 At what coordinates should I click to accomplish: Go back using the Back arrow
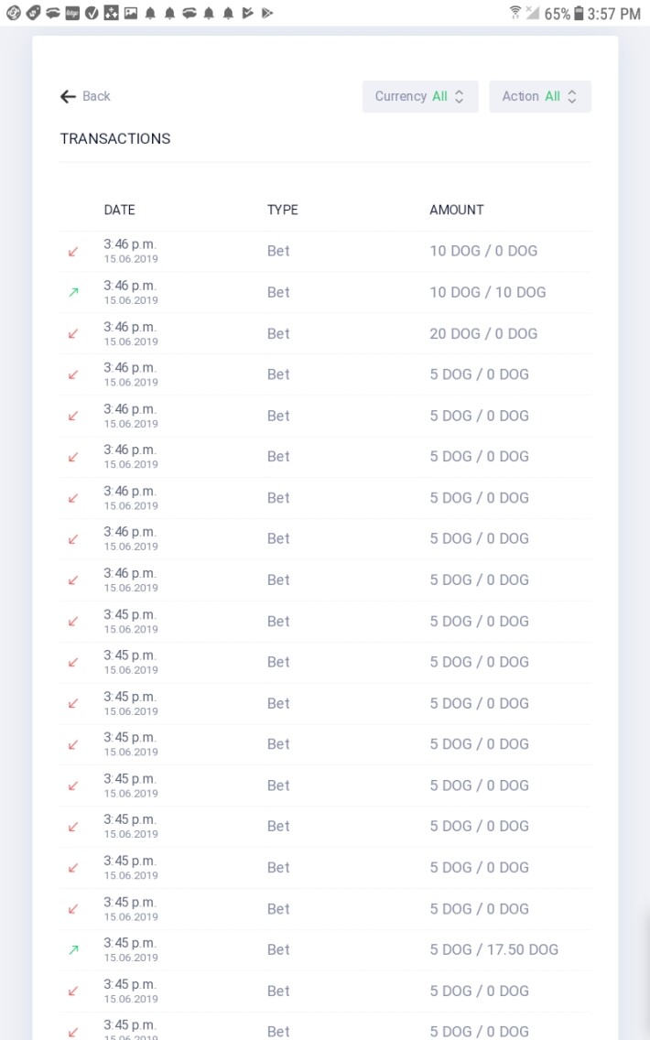pyautogui.click(x=68, y=97)
